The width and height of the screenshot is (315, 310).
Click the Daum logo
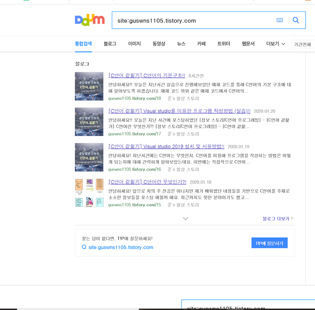90,20
